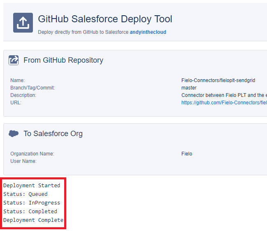This screenshot has width=267, height=233.
Task: Click the From GitHub Repository heading
Action: (63, 60)
